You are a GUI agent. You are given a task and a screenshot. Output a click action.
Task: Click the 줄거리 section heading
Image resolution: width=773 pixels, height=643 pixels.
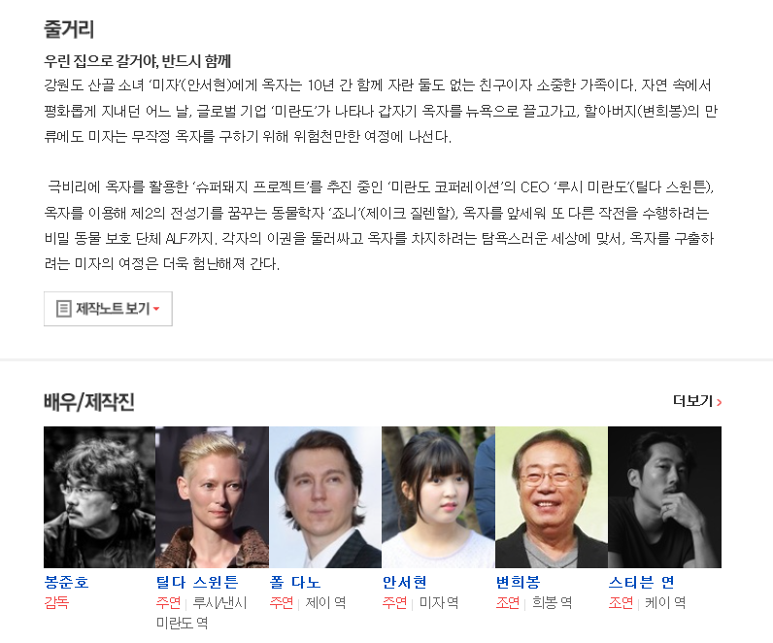coord(69,29)
